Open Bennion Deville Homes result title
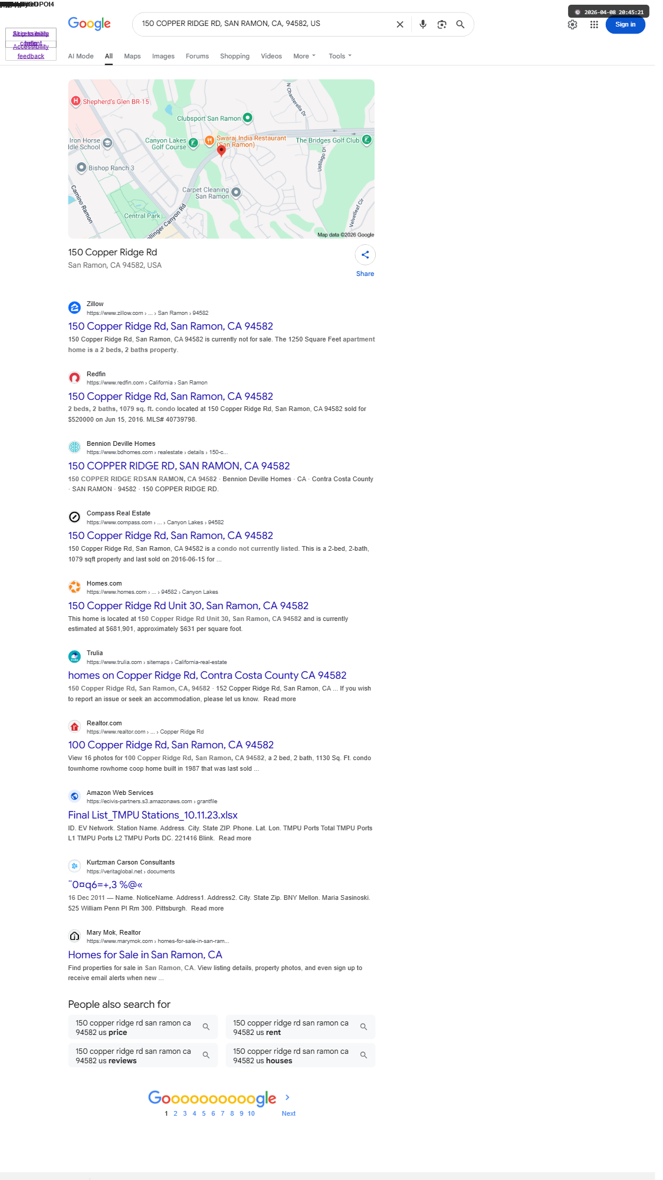Image resolution: width=663 pixels, height=1180 pixels. (x=179, y=466)
